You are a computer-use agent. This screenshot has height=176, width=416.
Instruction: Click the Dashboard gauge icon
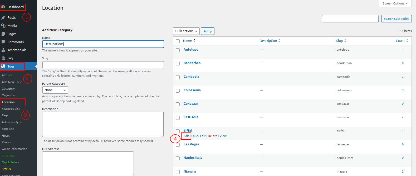click(3, 7)
